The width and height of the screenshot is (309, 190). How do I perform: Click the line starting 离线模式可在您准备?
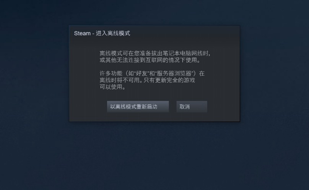click(x=155, y=53)
